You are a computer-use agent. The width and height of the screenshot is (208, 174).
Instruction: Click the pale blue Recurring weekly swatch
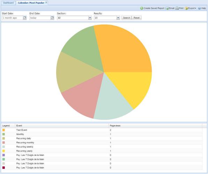(x=3, y=147)
